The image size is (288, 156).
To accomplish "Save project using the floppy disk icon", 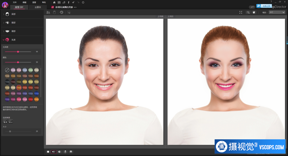I will tap(59, 2).
